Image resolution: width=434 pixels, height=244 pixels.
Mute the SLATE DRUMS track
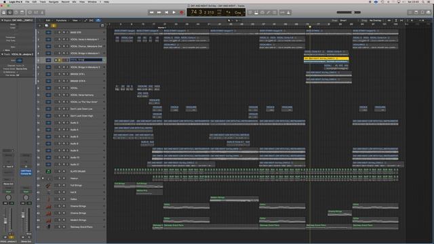pos(56,171)
